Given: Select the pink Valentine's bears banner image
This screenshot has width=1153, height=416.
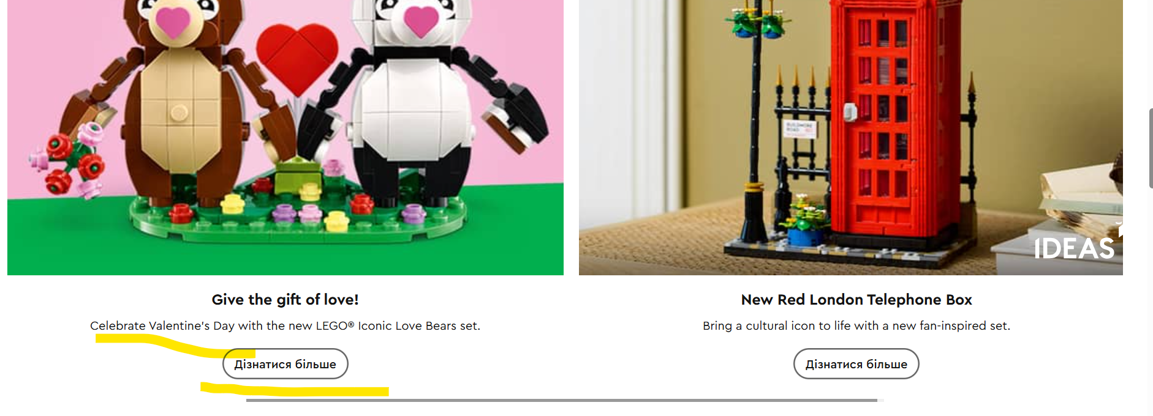Looking at the screenshot, I should point(285,138).
